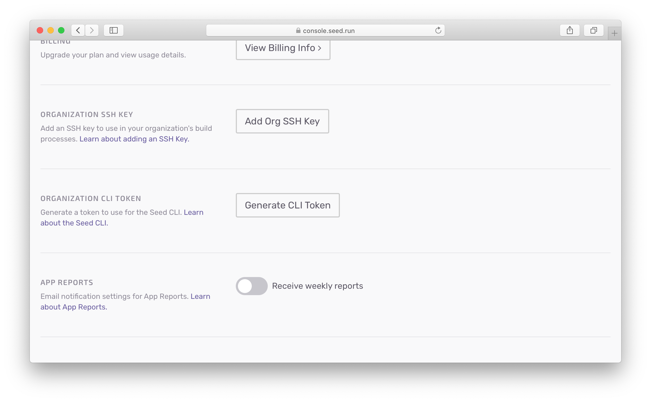Click the Safari back arrow button
The image size is (651, 402).
pyautogui.click(x=78, y=30)
